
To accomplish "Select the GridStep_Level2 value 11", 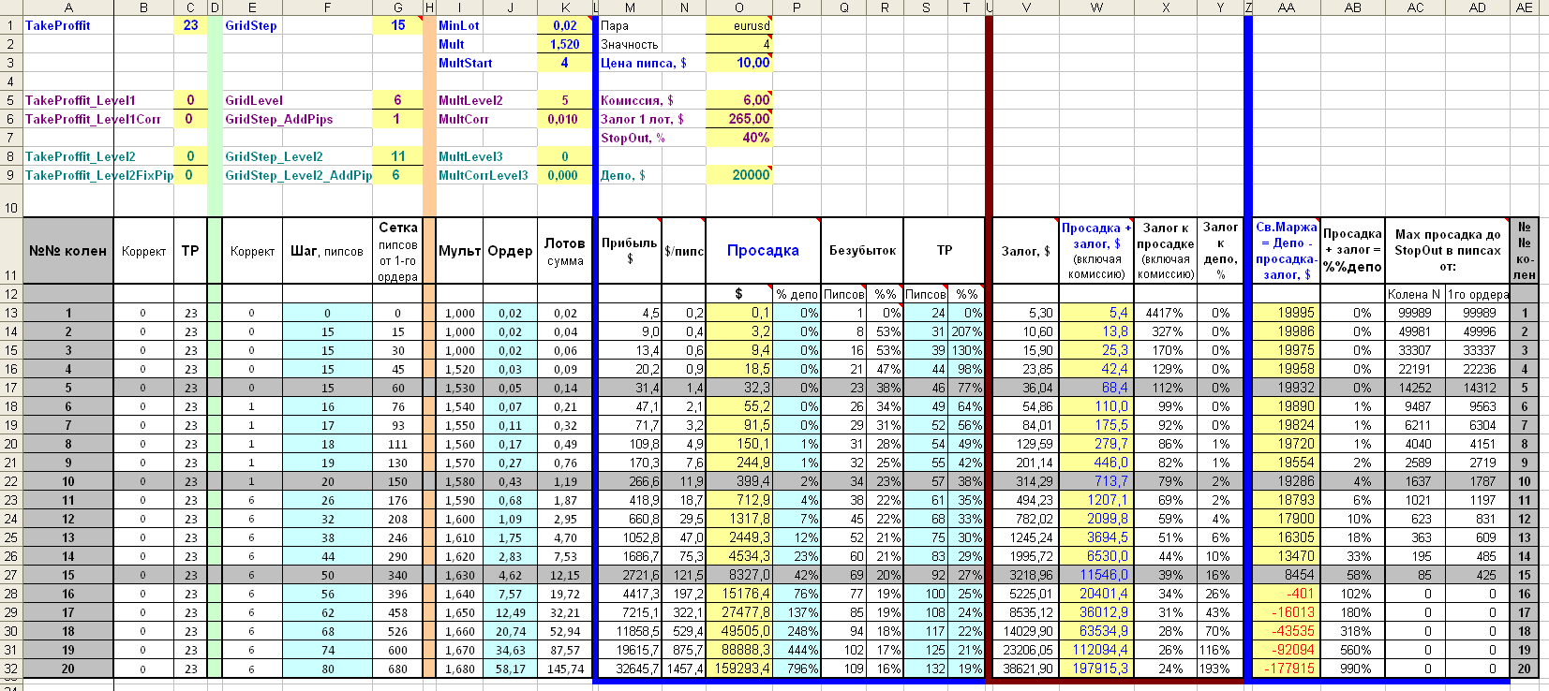I will (398, 156).
